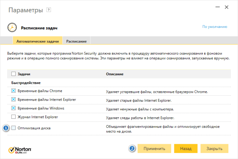Uncheck Временные файлы Chrome

[x=14, y=91]
